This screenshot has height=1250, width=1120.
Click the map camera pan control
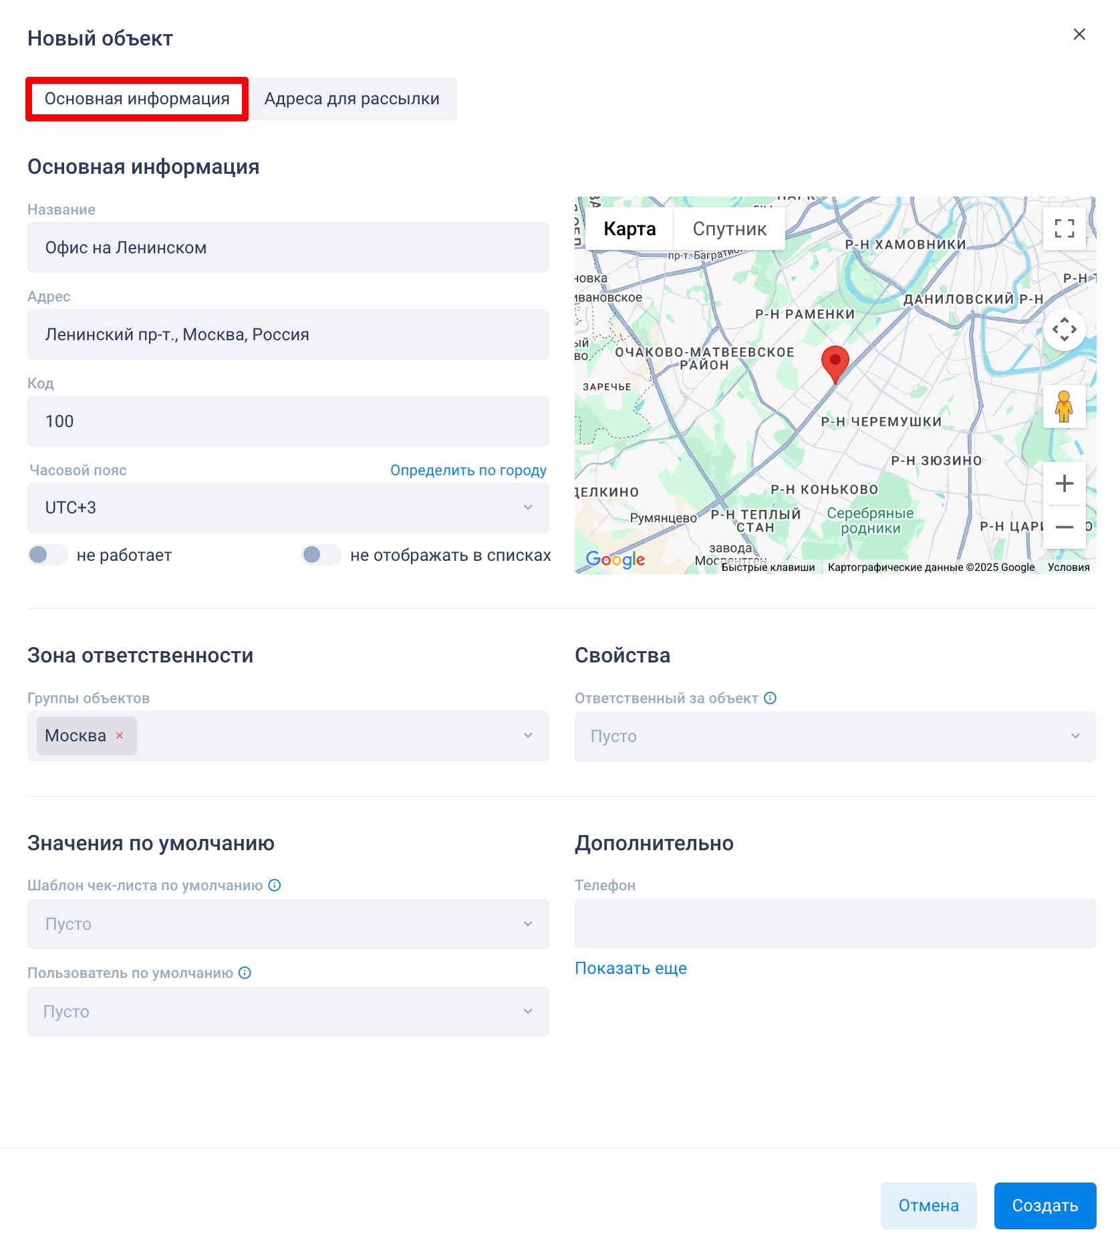(x=1064, y=330)
